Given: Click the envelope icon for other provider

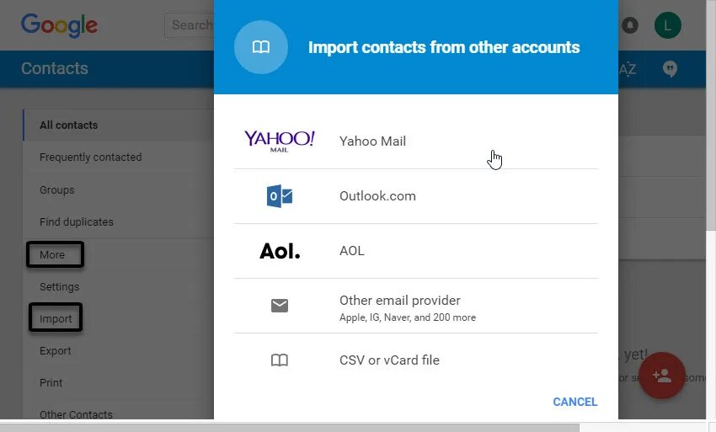Looking at the screenshot, I should click(280, 306).
